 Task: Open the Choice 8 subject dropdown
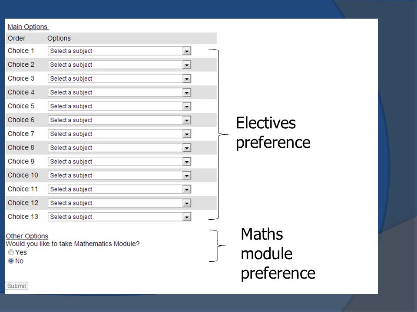click(119, 147)
